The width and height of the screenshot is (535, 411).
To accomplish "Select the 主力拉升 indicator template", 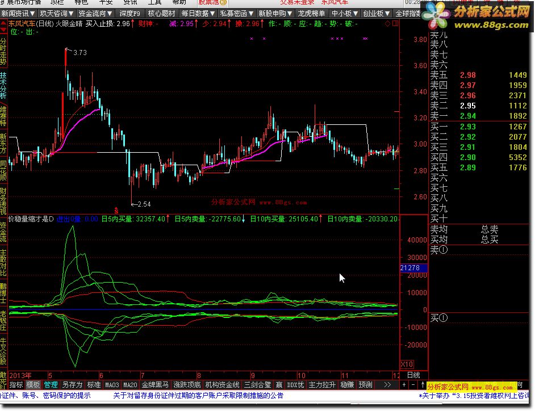I will (x=322, y=385).
